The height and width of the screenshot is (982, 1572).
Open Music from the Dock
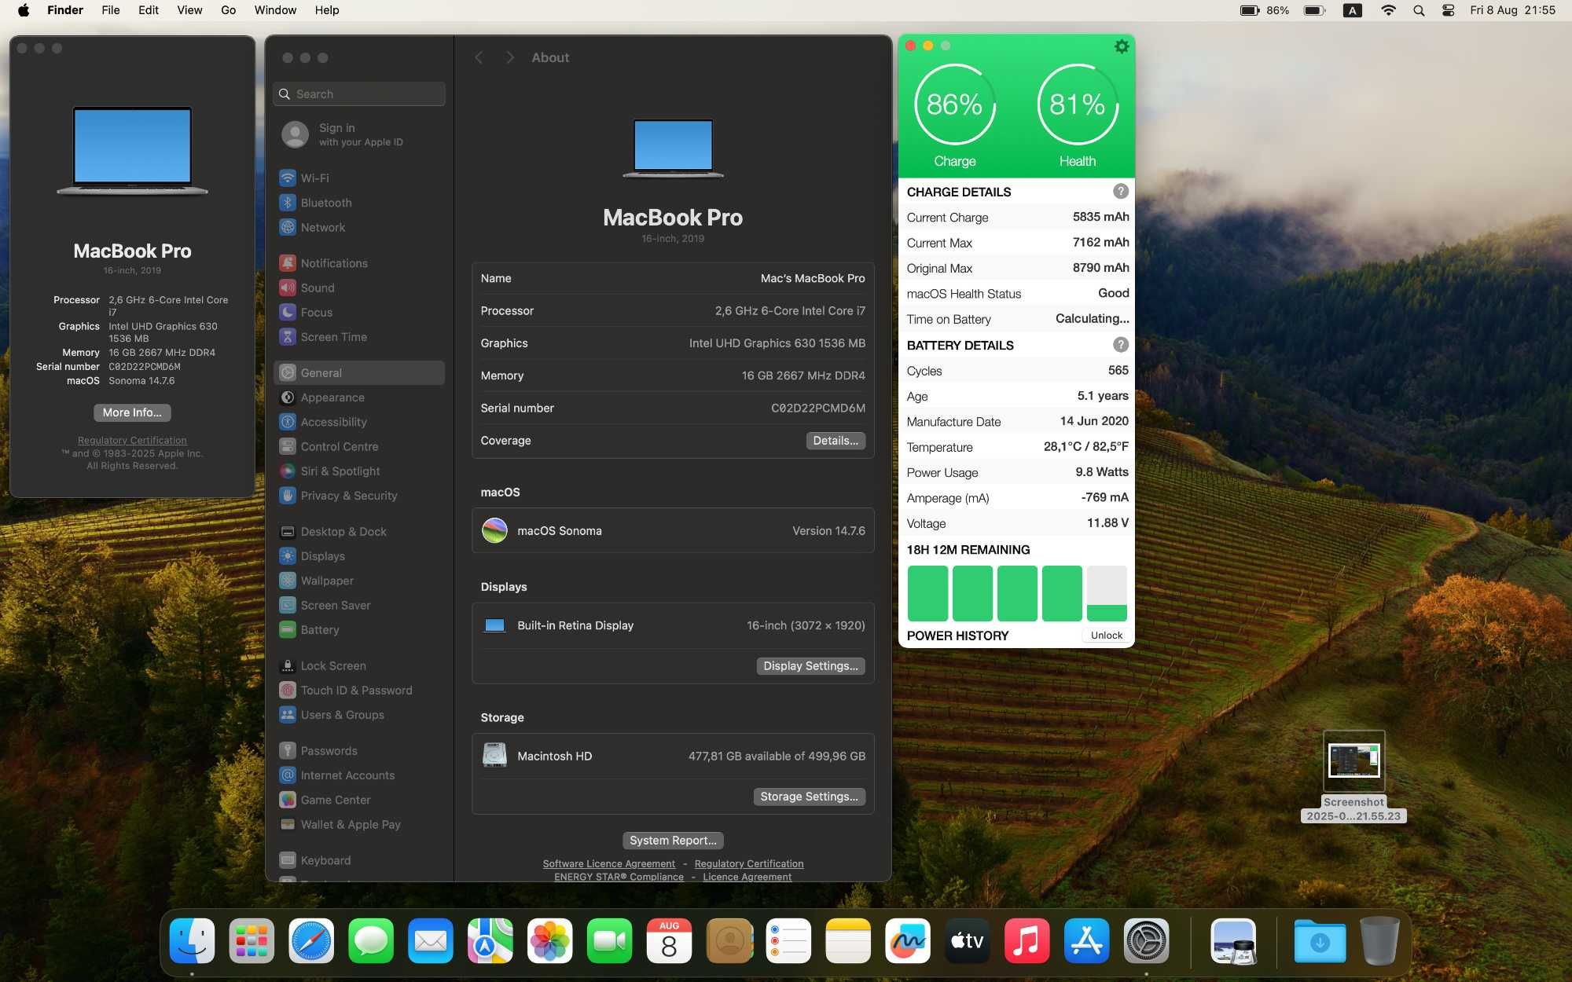pos(1027,940)
